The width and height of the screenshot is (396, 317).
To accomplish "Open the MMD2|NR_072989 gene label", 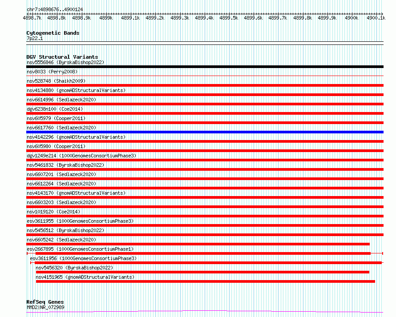I will (x=45, y=307).
